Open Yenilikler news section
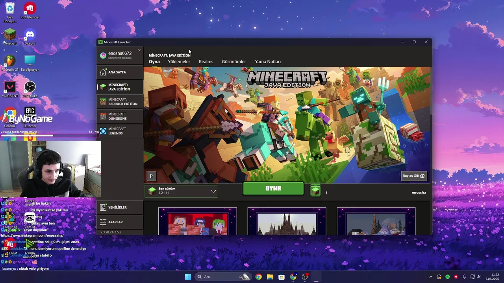Image resolution: width=504 pixels, height=283 pixels. (x=120, y=207)
